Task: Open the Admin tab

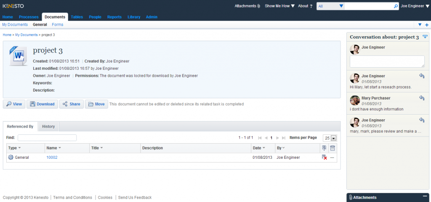Action: [152, 17]
